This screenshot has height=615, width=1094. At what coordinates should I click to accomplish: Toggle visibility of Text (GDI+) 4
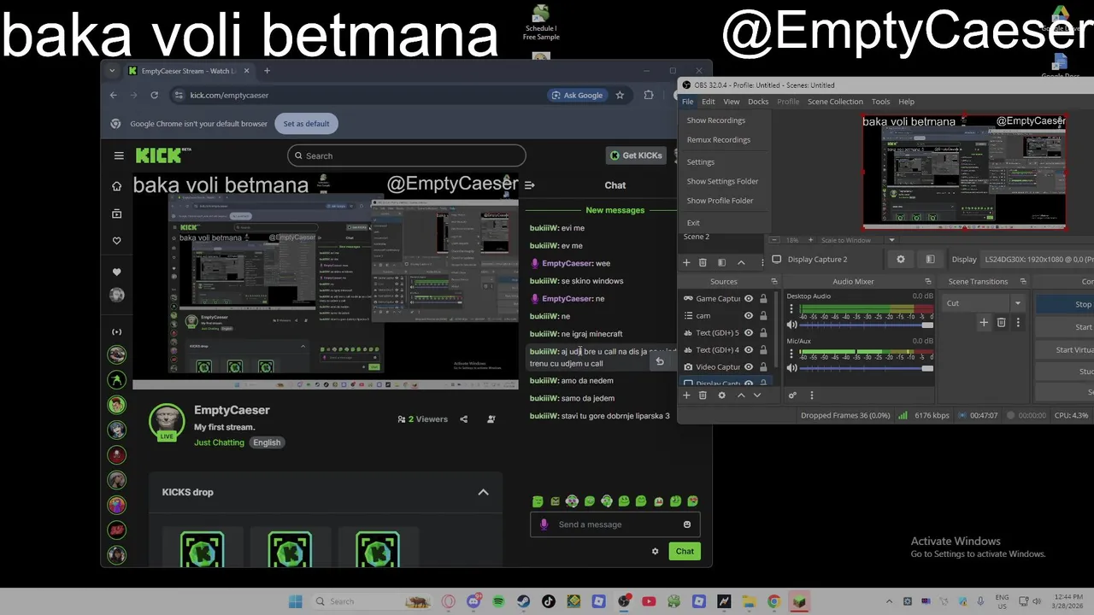click(749, 349)
